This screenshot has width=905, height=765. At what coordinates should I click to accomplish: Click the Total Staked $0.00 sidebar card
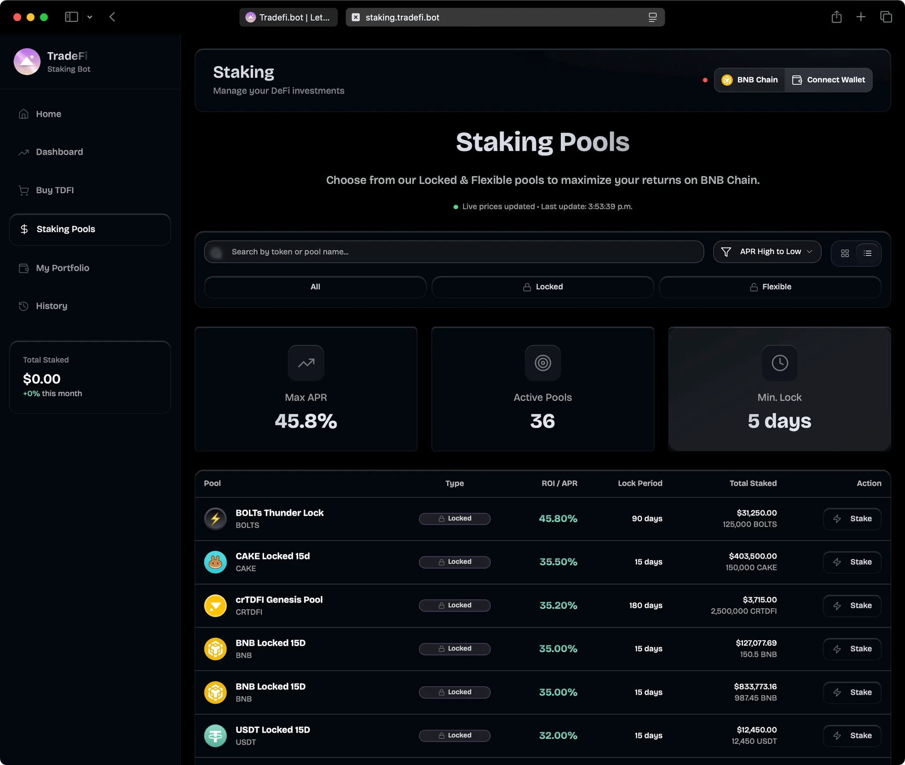(x=90, y=377)
